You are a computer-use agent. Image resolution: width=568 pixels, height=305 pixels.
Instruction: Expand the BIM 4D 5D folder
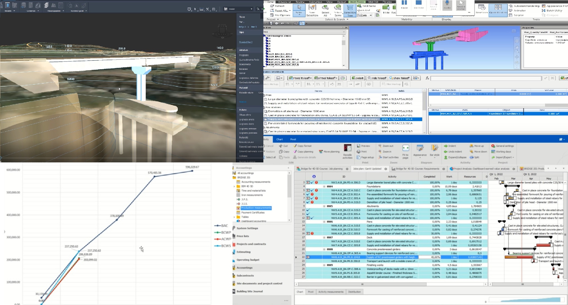[234, 186]
